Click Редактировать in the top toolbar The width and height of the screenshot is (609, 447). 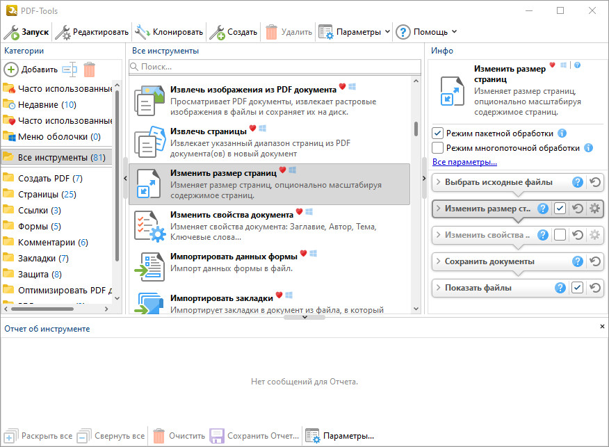tap(92, 32)
